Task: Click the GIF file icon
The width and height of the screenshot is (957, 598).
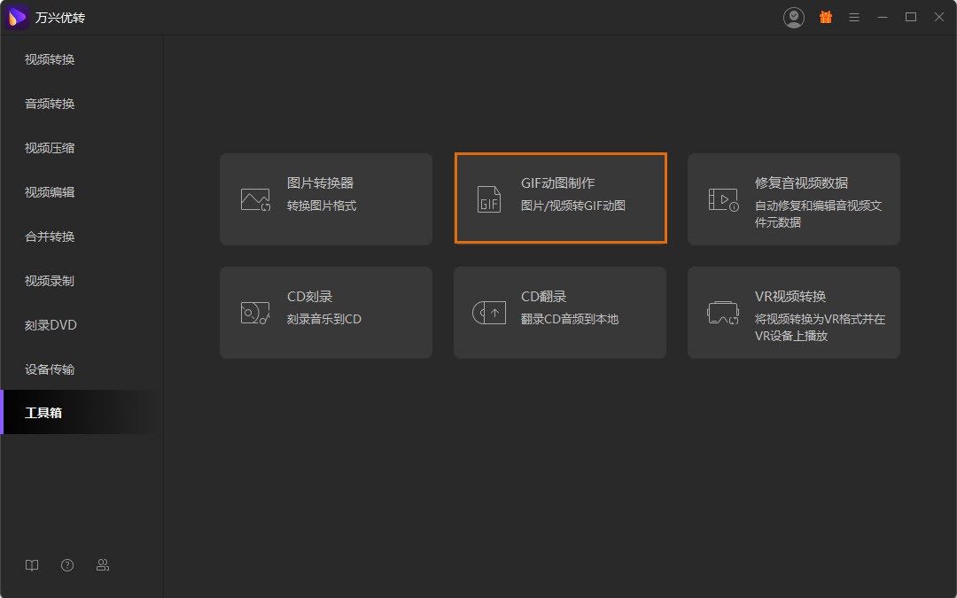Action: coord(489,199)
